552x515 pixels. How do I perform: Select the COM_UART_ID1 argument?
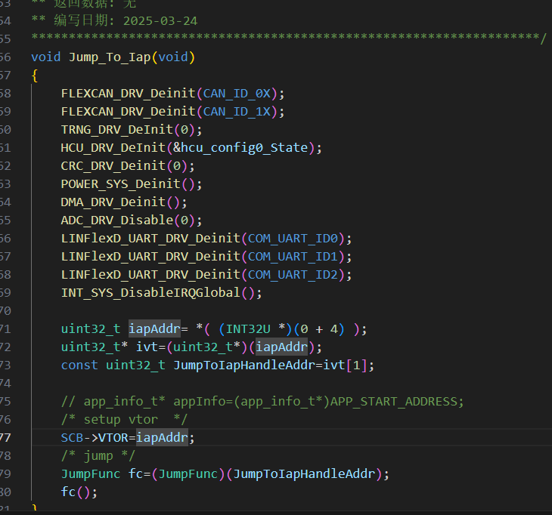coord(293,256)
